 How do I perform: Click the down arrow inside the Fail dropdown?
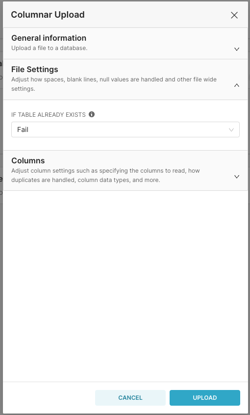click(231, 130)
